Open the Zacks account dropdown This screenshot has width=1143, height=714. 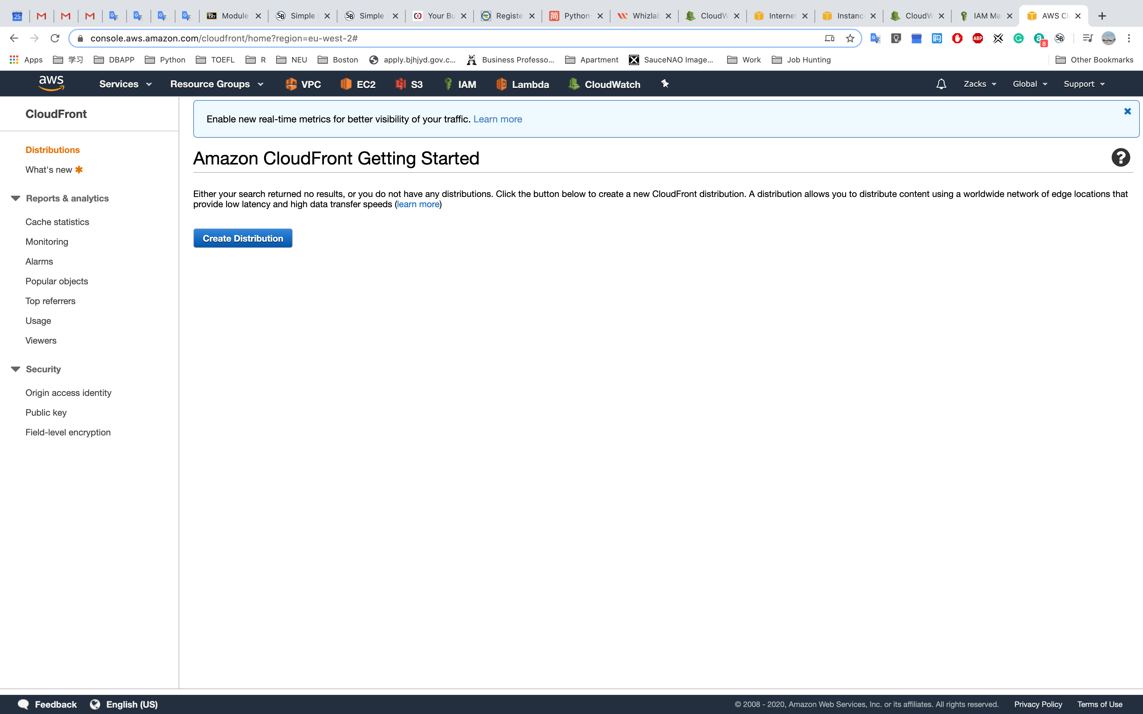click(x=980, y=84)
